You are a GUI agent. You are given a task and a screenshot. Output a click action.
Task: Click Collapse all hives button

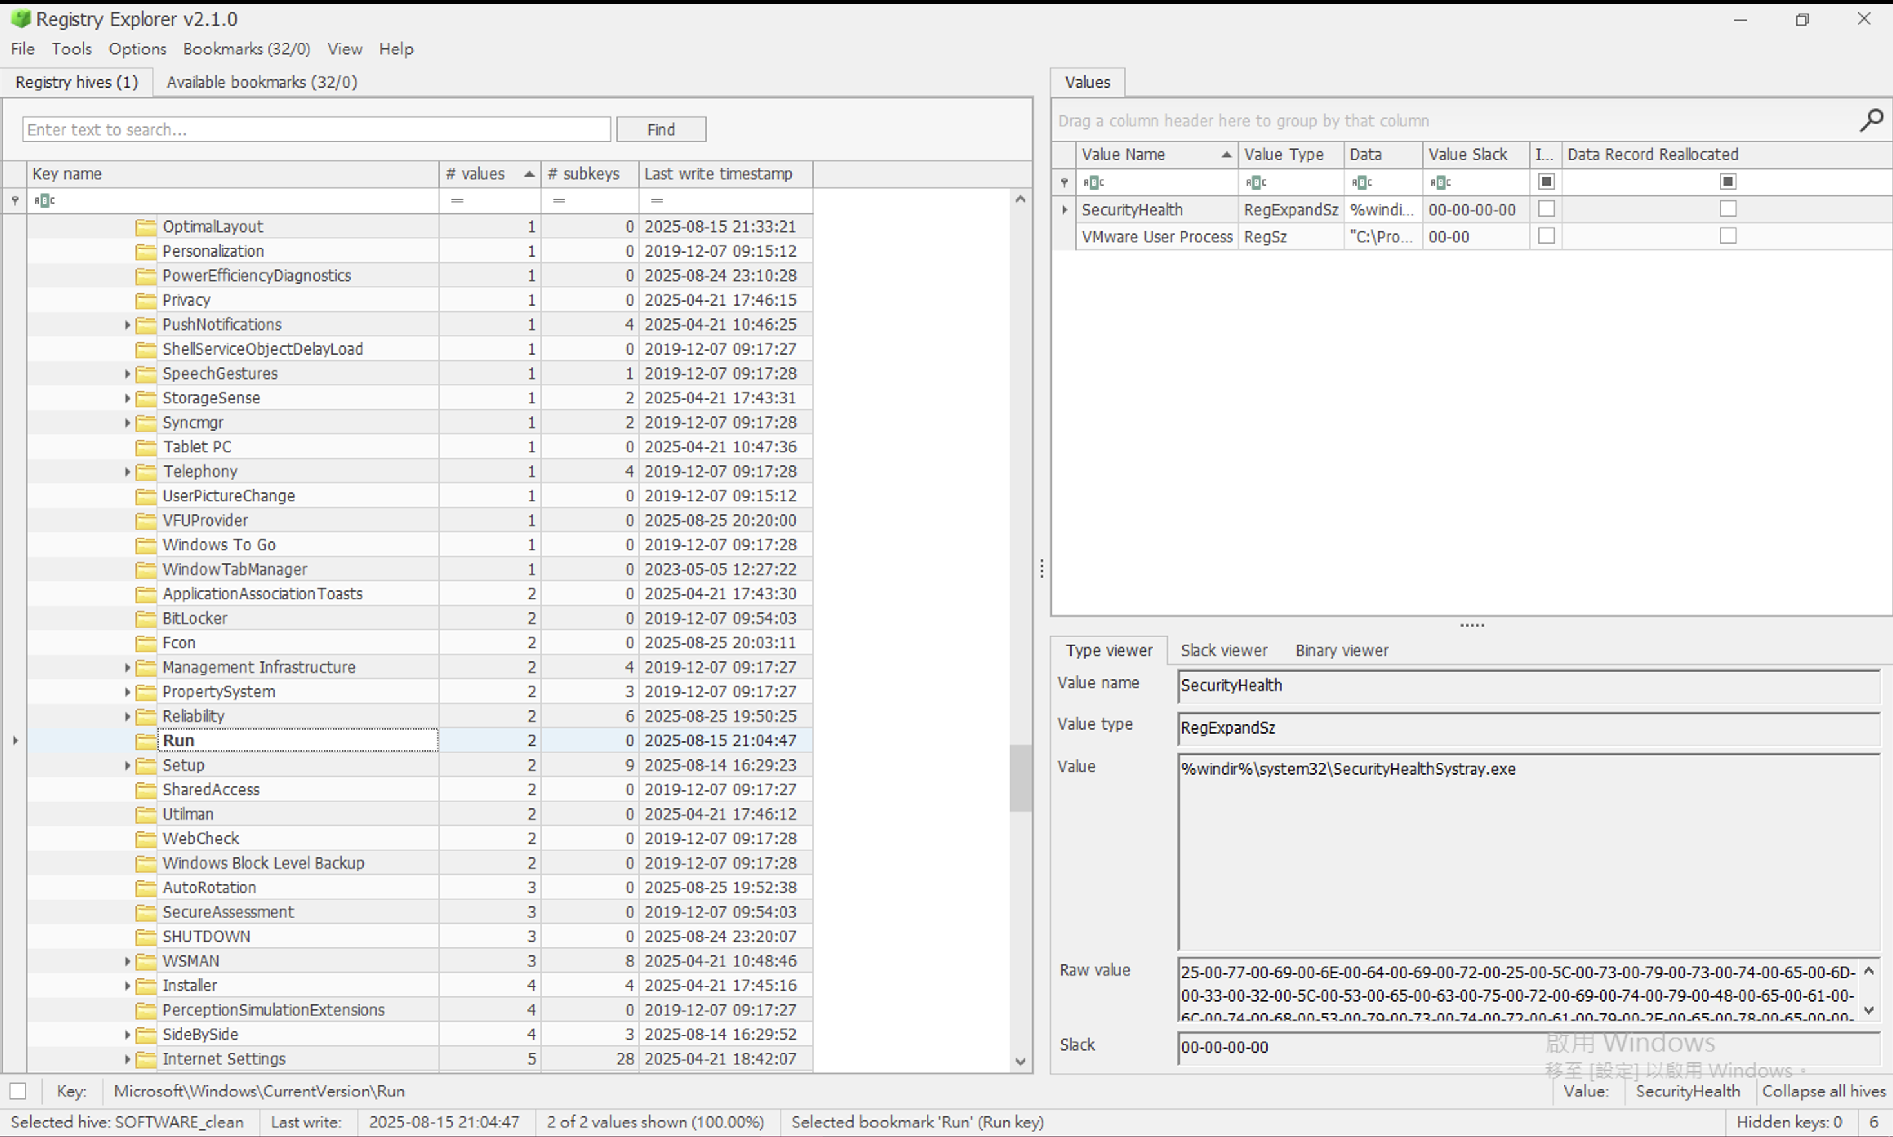coord(1823,1091)
